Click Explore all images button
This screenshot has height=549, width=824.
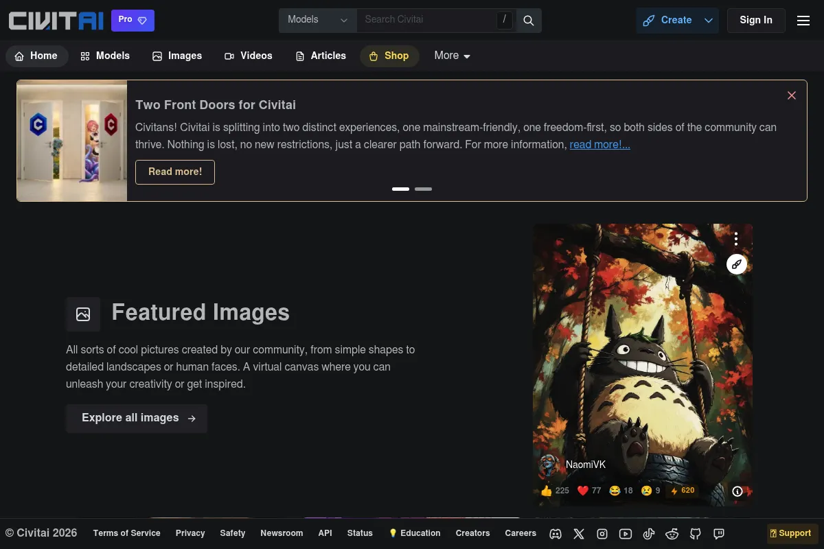(x=137, y=418)
